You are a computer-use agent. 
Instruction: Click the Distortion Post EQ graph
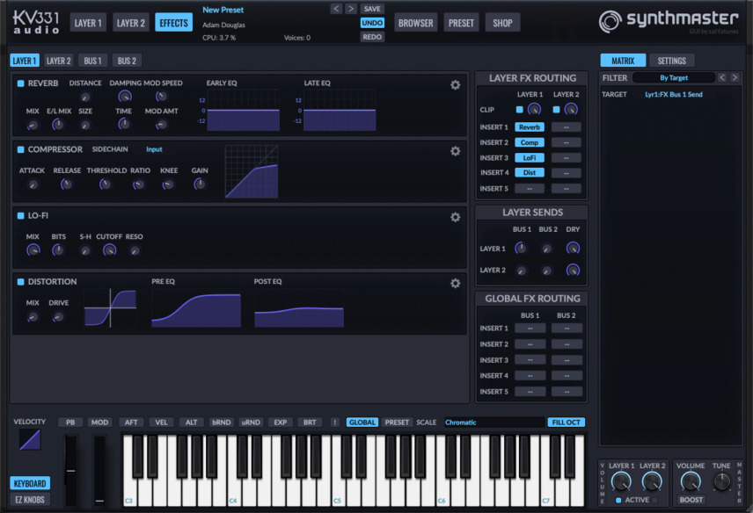[299, 307]
